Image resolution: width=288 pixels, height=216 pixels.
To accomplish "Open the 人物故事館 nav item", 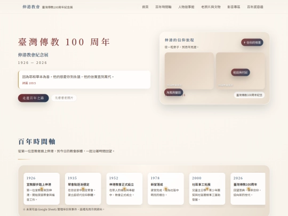I will click(x=186, y=7).
